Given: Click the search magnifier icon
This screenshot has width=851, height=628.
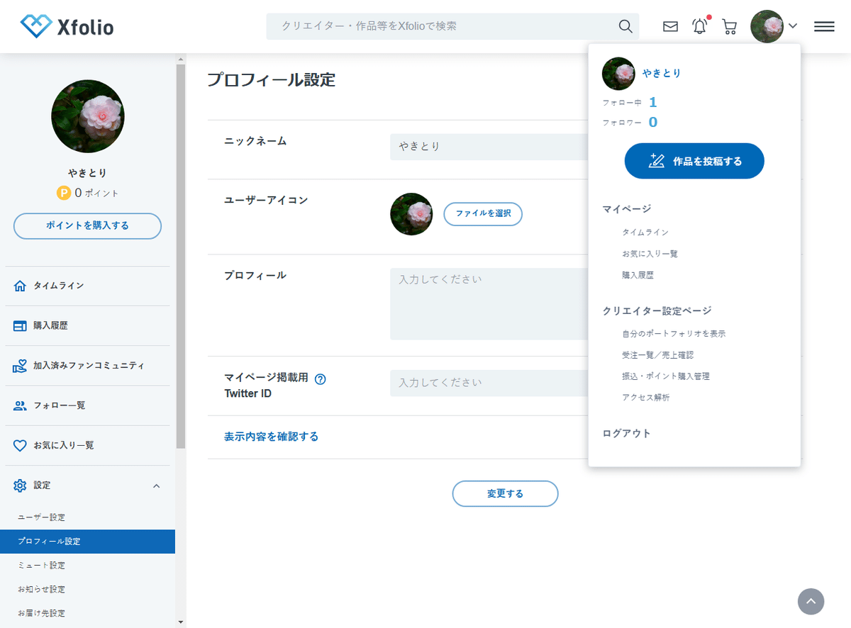Looking at the screenshot, I should (625, 26).
